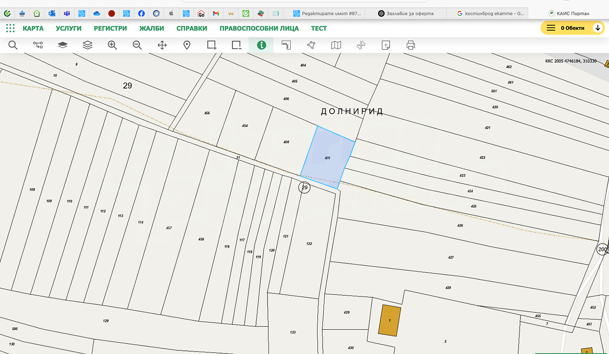Click the ЖАЛБИ menu item
The height and width of the screenshot is (354, 609).
pyautogui.click(x=151, y=28)
